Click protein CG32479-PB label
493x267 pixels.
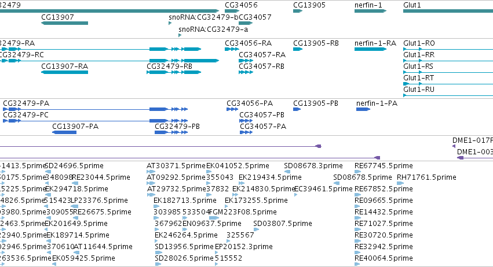click(177, 127)
